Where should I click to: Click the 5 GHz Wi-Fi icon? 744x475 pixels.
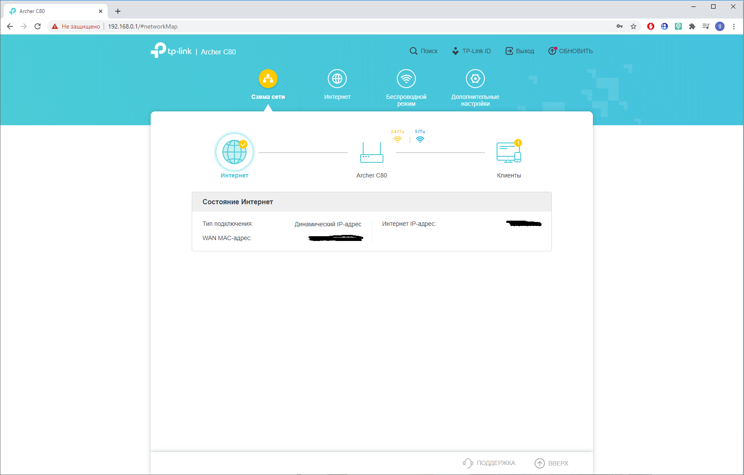[x=420, y=139]
